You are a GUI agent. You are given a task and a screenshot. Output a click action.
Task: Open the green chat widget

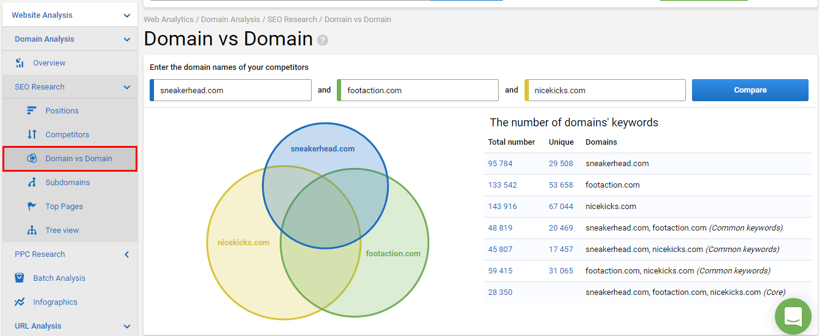click(x=793, y=316)
